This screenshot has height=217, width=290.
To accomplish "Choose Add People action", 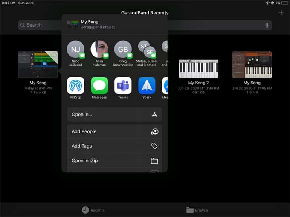I will pos(114,132).
